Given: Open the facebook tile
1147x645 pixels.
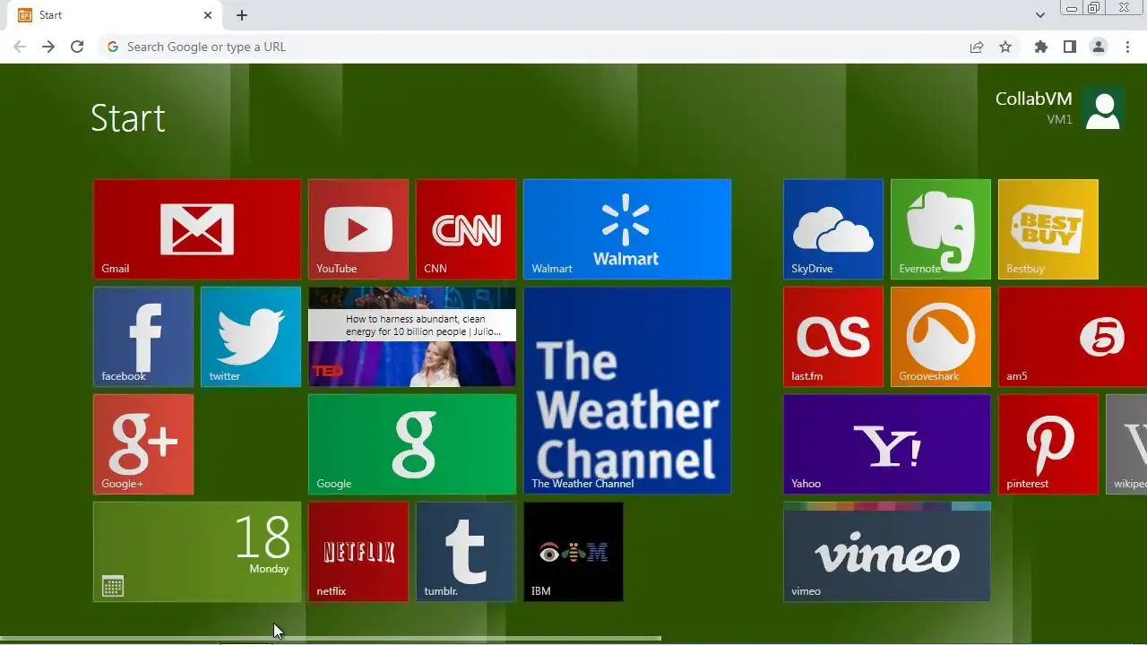Looking at the screenshot, I should (x=143, y=337).
